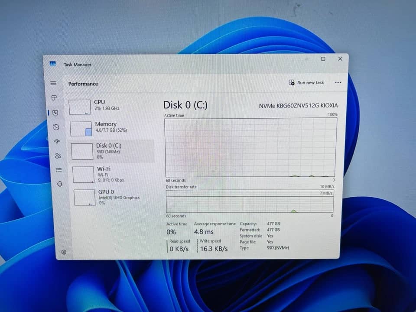
Task: Select the Performance page icon
Action: click(x=55, y=113)
